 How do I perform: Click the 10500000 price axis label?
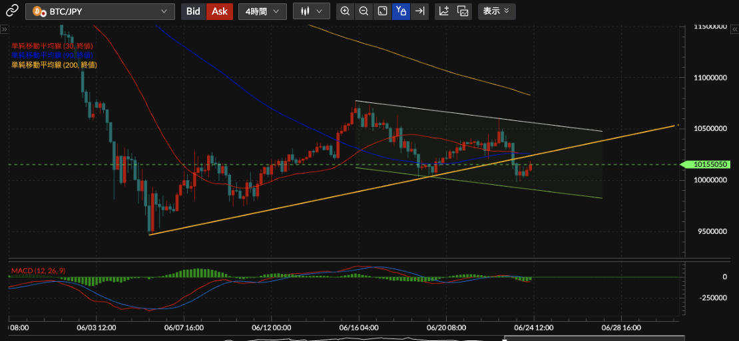click(712, 129)
